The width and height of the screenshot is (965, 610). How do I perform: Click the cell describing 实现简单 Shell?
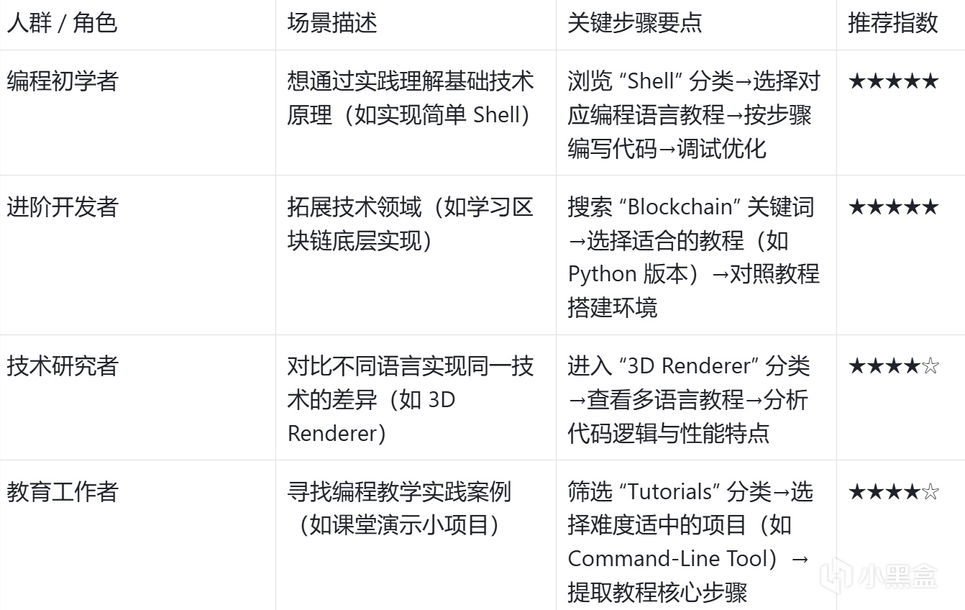(x=411, y=98)
